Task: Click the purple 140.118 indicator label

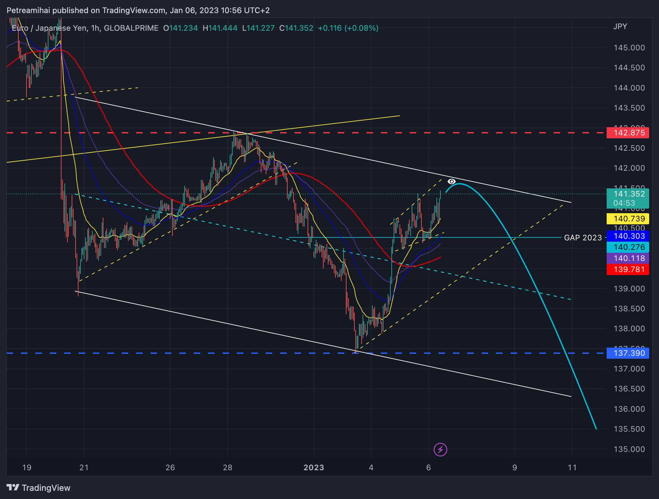Action: point(628,258)
